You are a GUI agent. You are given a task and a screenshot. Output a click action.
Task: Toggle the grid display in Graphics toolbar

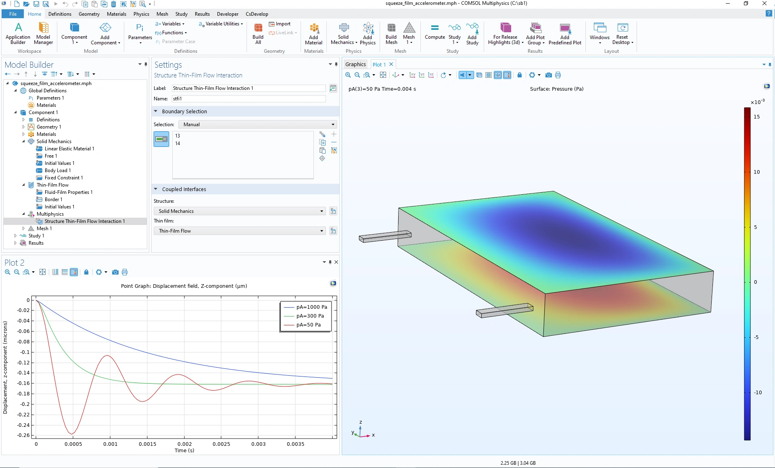coord(489,75)
